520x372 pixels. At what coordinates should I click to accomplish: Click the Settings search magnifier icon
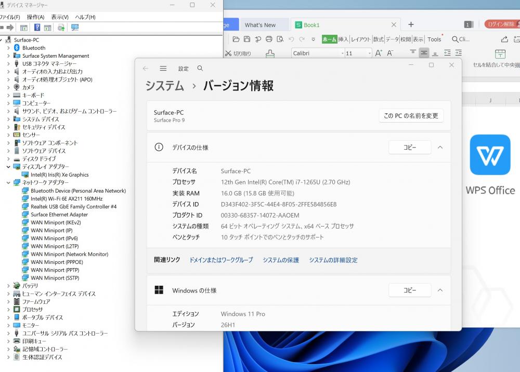[x=200, y=68]
